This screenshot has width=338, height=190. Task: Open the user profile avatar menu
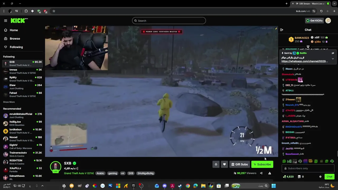tap(328, 21)
